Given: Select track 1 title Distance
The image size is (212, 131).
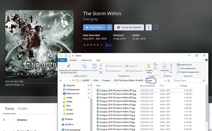Looking at the screenshot, I should [22, 120].
